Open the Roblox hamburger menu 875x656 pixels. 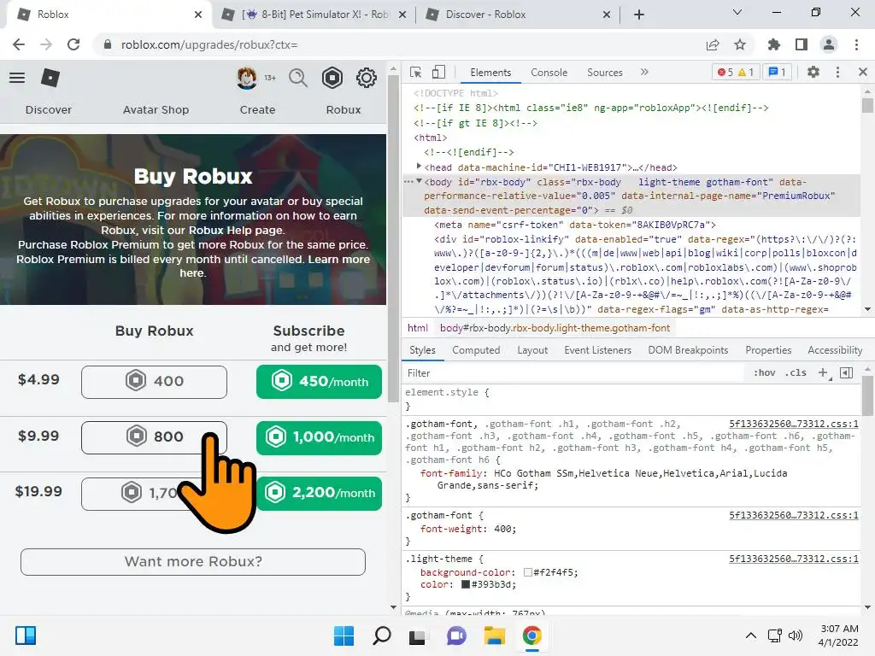click(17, 78)
